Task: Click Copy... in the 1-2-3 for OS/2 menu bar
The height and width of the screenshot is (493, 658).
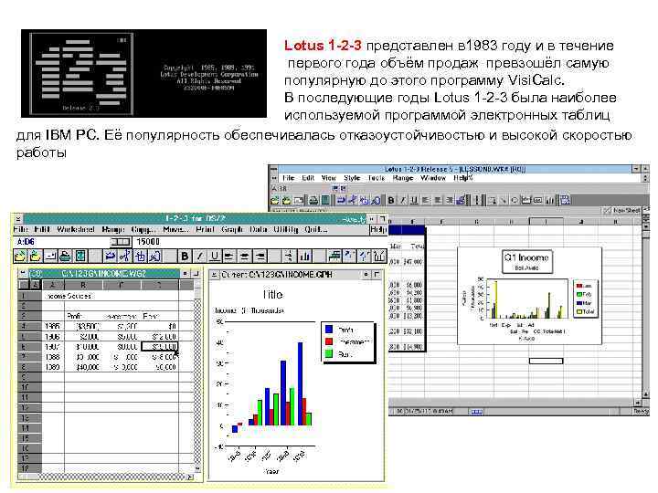Action: pos(143,229)
